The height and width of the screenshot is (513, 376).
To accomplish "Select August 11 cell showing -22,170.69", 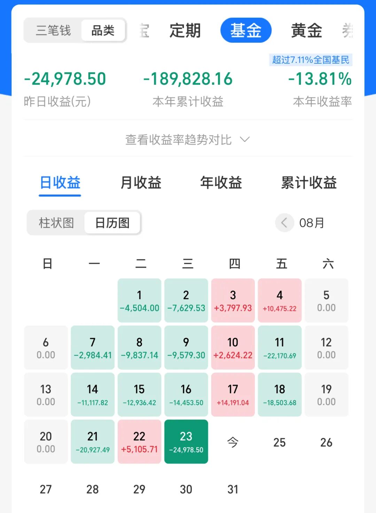I will pyautogui.click(x=280, y=347).
